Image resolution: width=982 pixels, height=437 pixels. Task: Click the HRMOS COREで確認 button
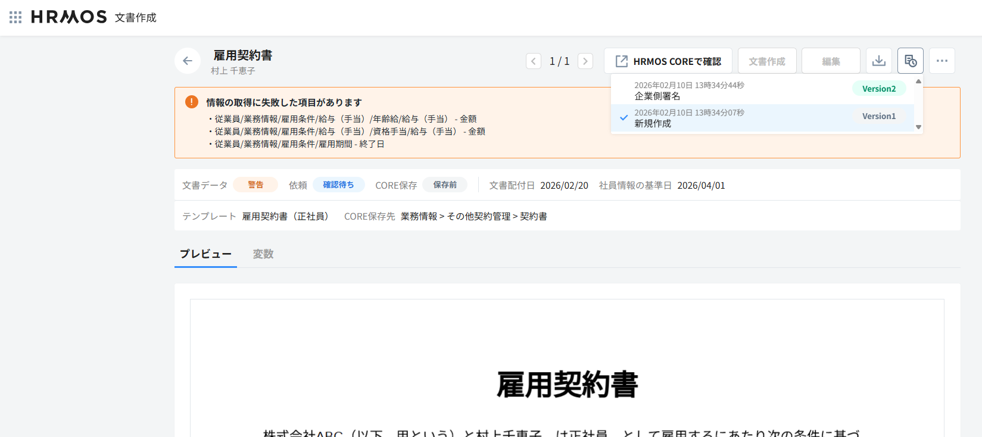668,61
